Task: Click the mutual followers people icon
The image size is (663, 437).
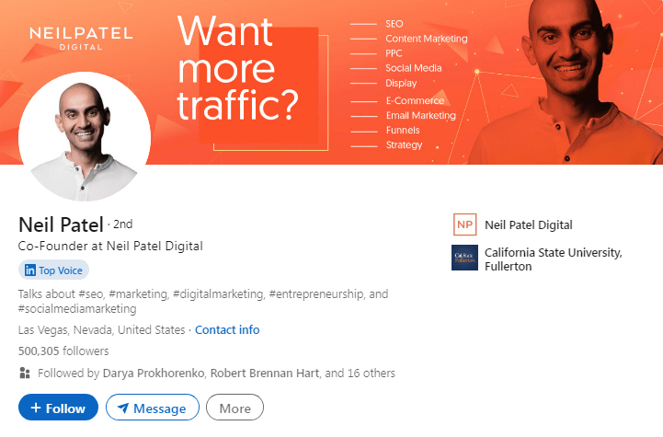Action: tap(25, 374)
